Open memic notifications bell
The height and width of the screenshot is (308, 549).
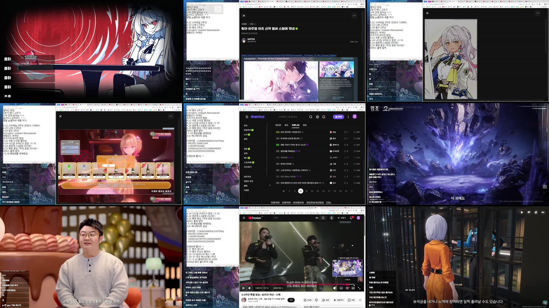[324, 117]
